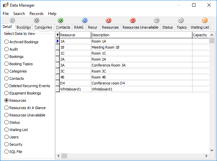The width and height of the screenshot is (217, 161).
Task: Click the 'Meeting Room 1B' description cell
Action: tap(142, 47)
